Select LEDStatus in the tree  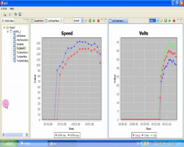21,36
